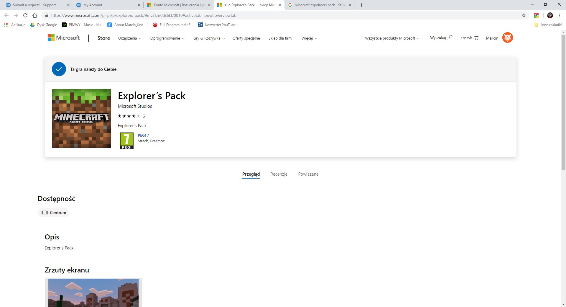The width and height of the screenshot is (566, 307).
Task: Expand the Gry & Rozrywka dropdown
Action: pyautogui.click(x=209, y=38)
